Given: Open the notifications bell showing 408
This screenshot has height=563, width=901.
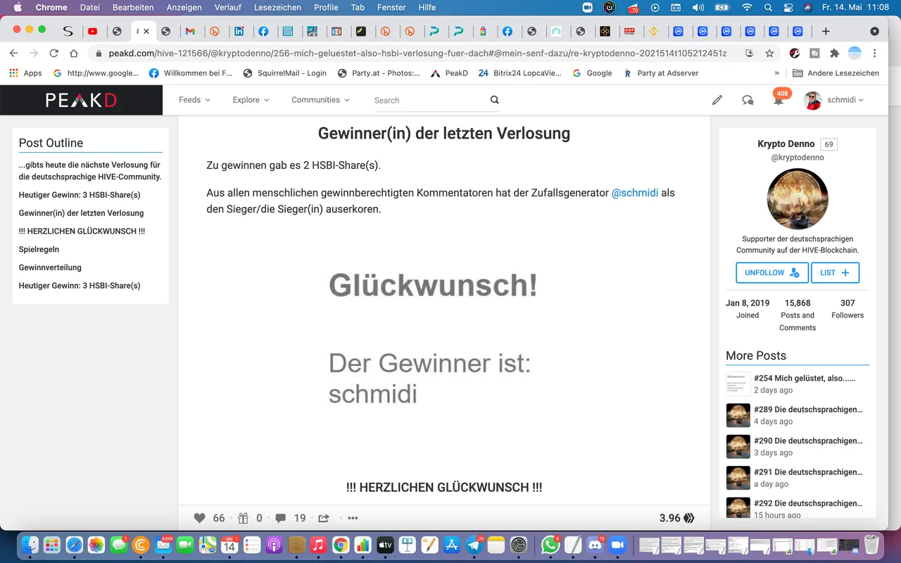Looking at the screenshot, I should coord(779,100).
